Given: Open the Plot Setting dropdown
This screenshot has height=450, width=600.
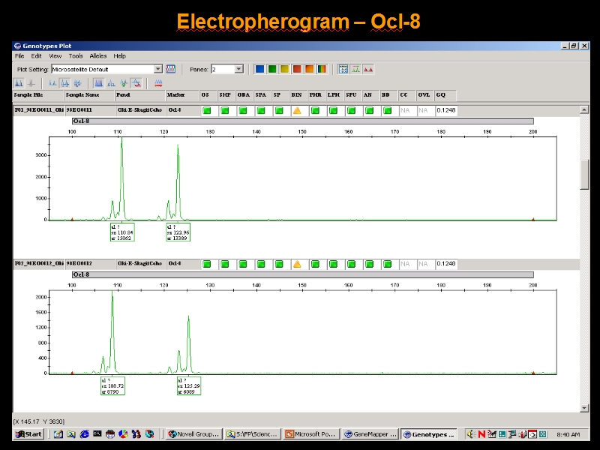Looking at the screenshot, I should (158, 69).
